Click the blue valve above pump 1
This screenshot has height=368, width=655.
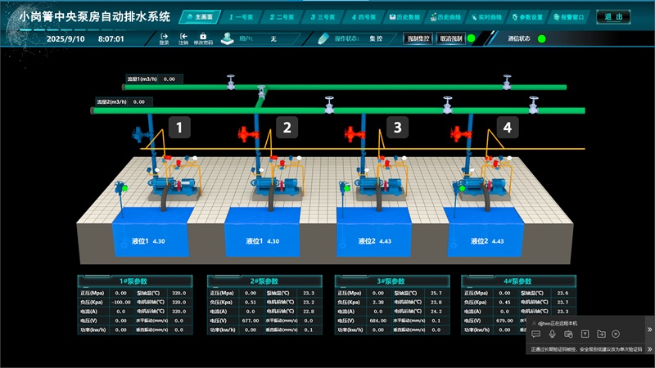pos(138,132)
